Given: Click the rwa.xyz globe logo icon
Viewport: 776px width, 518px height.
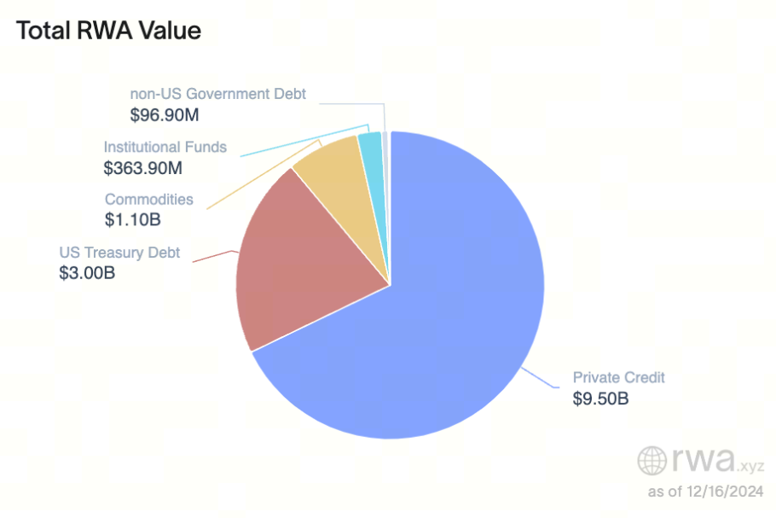Looking at the screenshot, I should click(653, 461).
